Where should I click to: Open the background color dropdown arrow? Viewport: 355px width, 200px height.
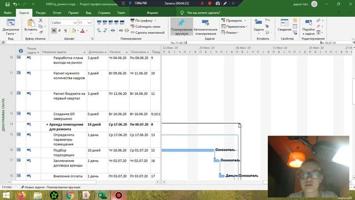[78, 31]
